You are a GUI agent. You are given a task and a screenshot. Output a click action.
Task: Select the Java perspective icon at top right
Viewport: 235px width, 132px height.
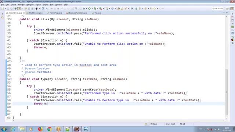point(232,8)
